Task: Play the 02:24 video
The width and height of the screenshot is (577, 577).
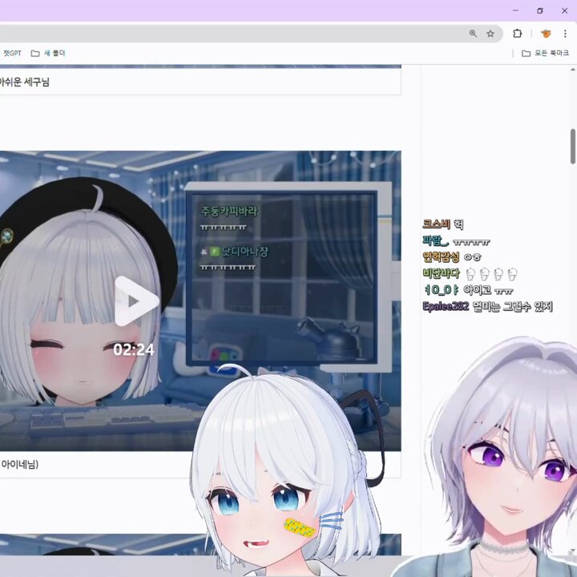Action: 136,301
